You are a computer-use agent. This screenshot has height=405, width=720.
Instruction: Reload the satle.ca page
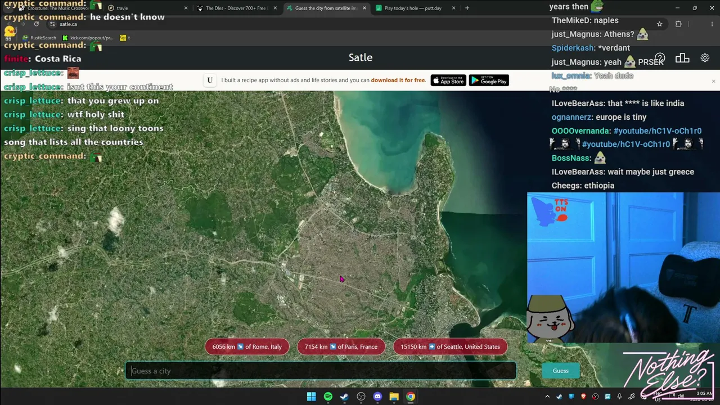37,24
